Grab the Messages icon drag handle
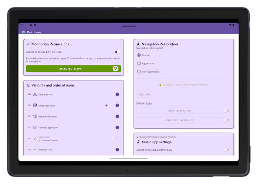 [30, 106]
